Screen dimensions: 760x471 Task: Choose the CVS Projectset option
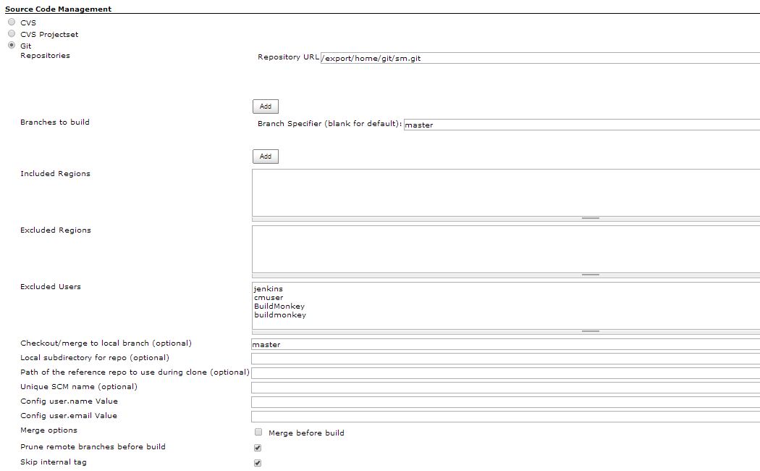(12, 34)
